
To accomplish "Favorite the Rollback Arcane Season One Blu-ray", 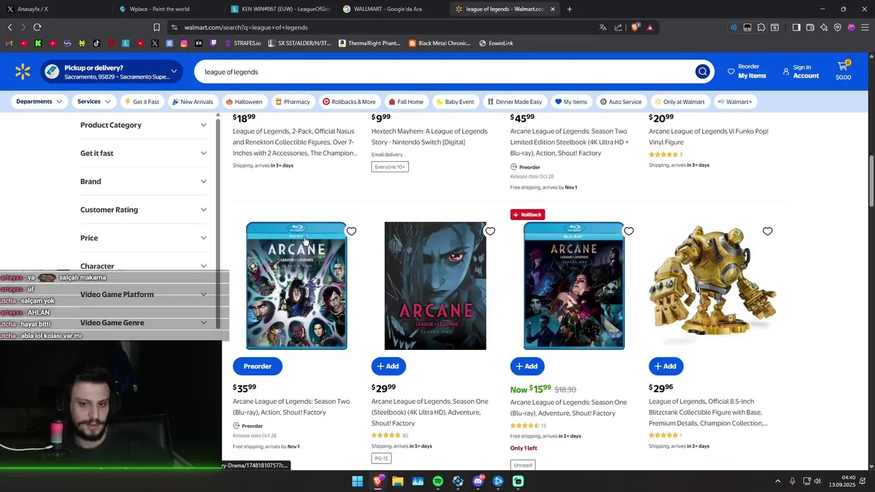I will coord(629,232).
